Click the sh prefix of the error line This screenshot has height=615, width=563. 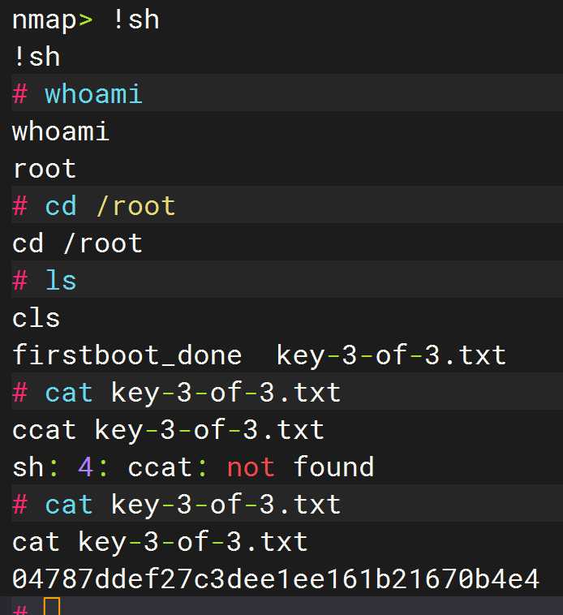coord(28,467)
